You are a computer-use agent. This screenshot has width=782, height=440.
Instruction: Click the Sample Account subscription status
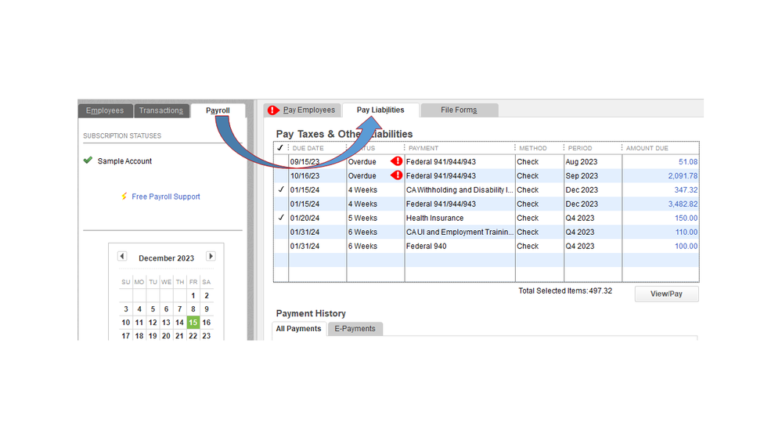(x=124, y=161)
